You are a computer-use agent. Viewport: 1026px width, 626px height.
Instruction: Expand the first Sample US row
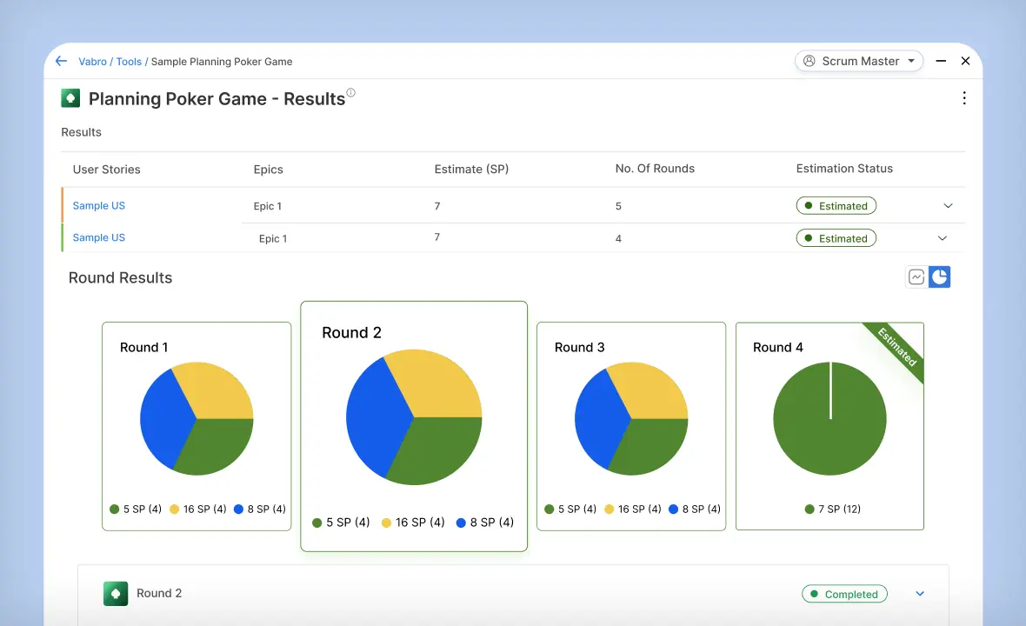click(948, 206)
